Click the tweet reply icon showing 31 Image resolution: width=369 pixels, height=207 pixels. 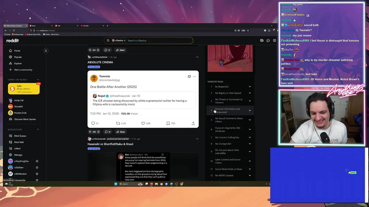[93, 123]
